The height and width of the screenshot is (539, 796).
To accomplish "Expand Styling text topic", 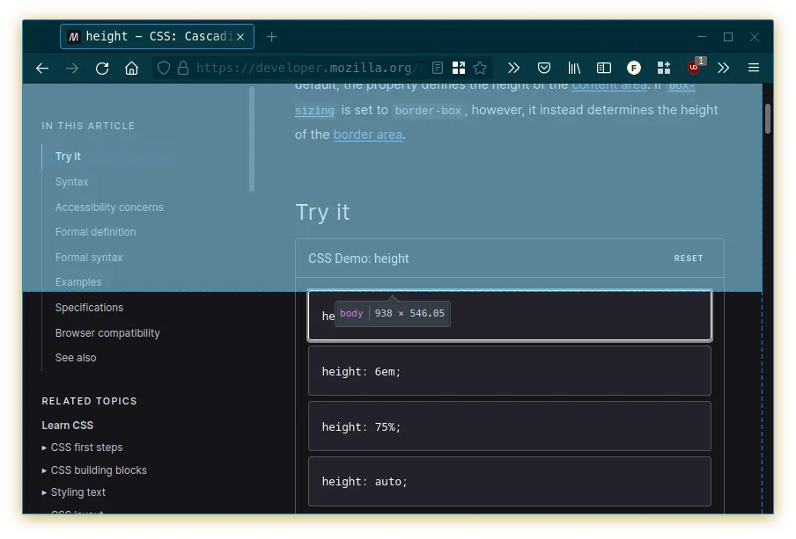I will pos(74,492).
